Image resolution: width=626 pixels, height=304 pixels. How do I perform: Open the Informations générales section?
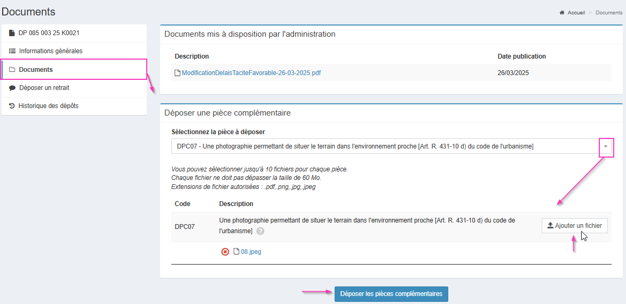51,51
